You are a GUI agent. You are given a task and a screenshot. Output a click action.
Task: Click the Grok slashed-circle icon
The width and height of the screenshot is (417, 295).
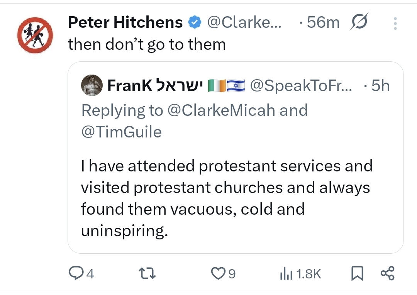tap(359, 23)
